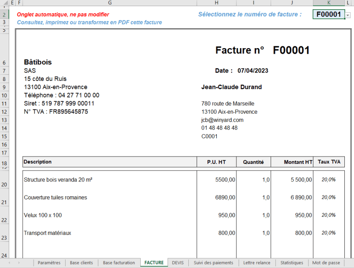The width and height of the screenshot is (354, 268).
Task: Select row 18 header
Action: click(x=4, y=162)
